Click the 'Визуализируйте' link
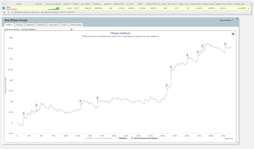Viewport: 254px width, 149px height. pyautogui.click(x=51, y=12)
